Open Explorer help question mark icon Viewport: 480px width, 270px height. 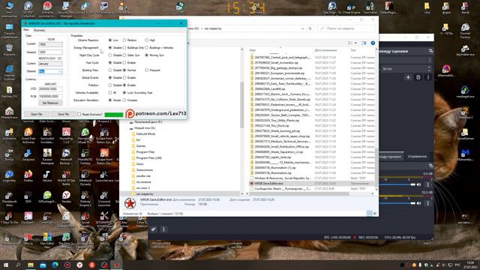(x=373, y=43)
